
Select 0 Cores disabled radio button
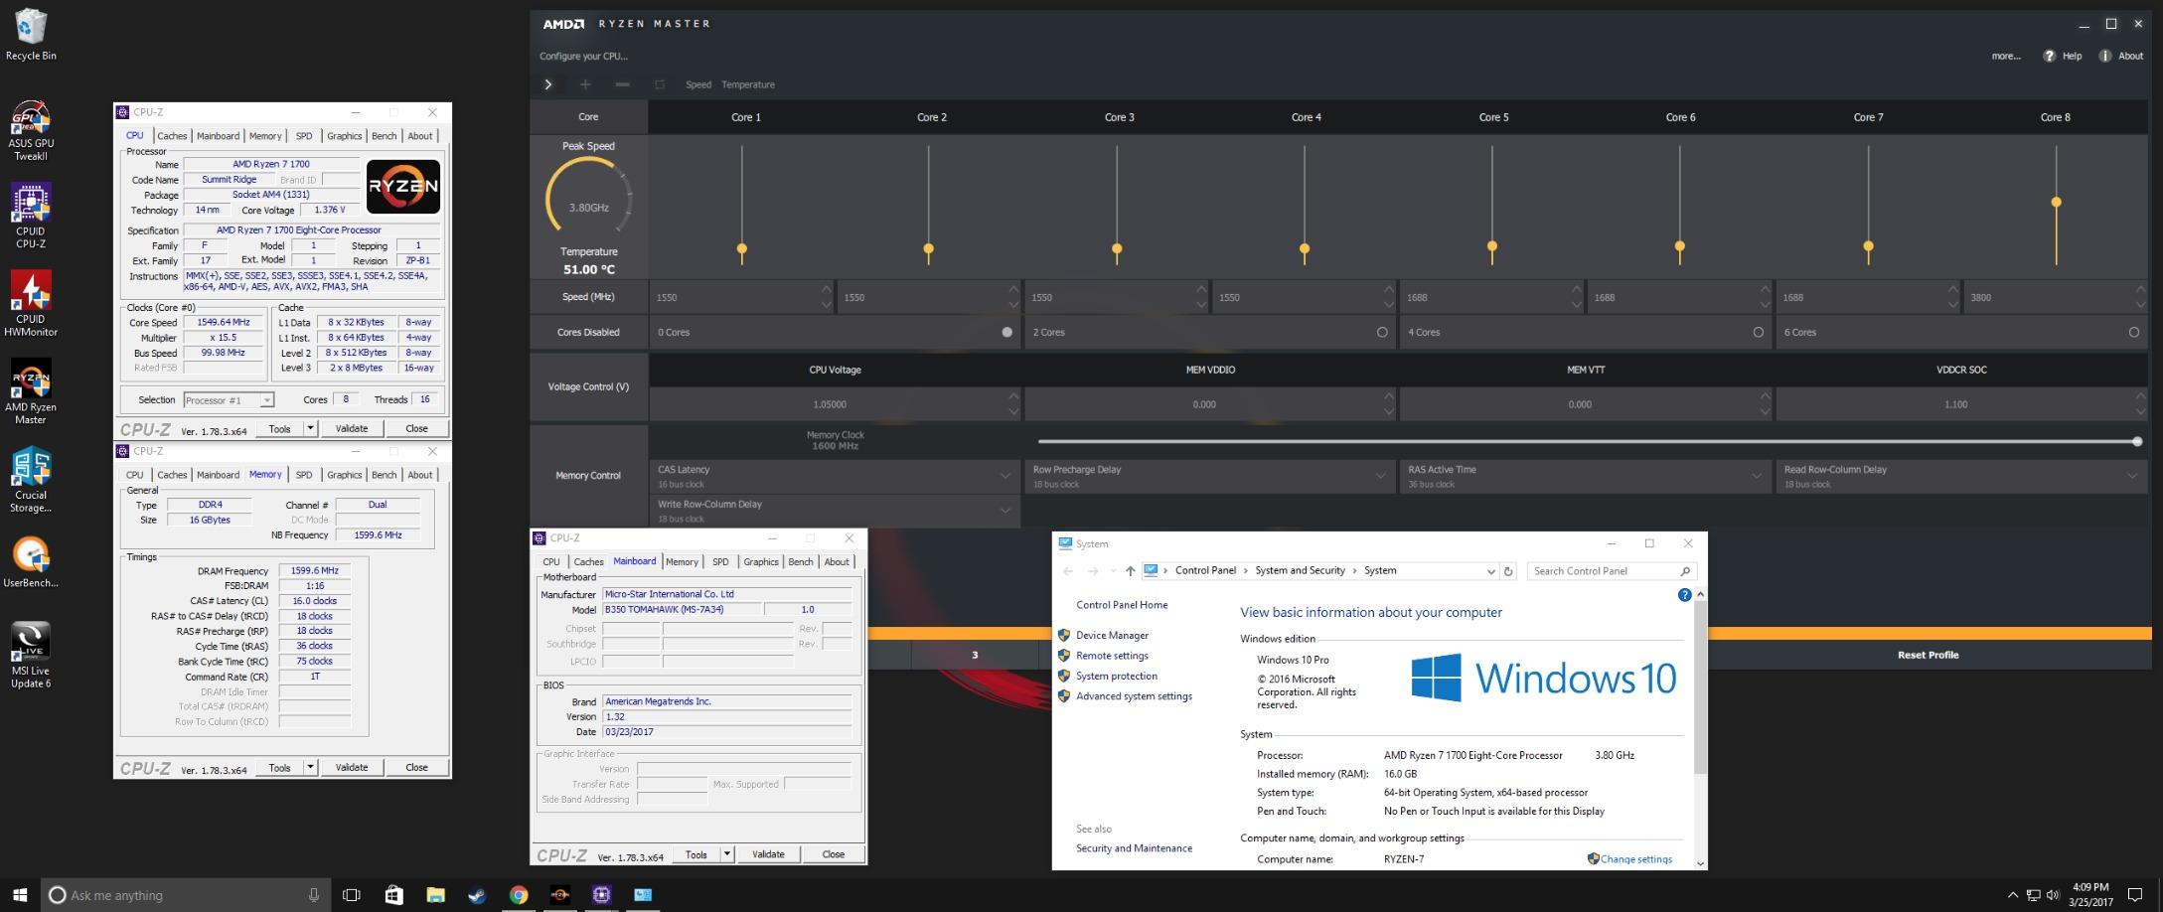pyautogui.click(x=1006, y=333)
